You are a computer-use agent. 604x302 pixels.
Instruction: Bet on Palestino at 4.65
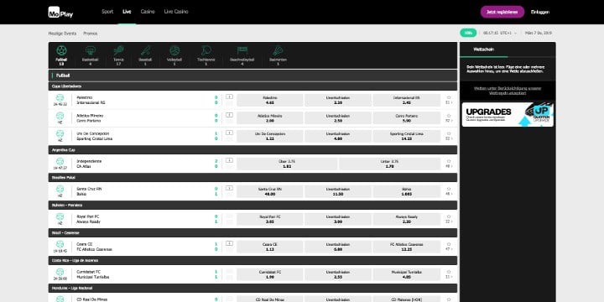point(270,100)
